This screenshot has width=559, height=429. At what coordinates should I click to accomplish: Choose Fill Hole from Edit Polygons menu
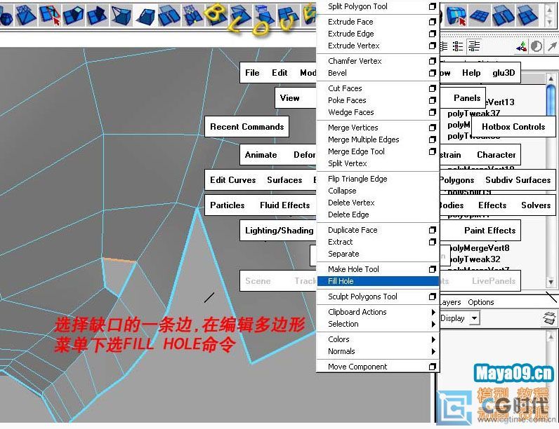(x=378, y=281)
